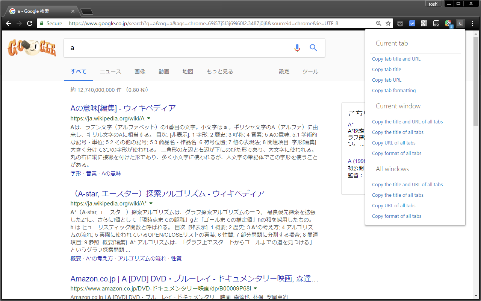Click the ツール link

310,71
